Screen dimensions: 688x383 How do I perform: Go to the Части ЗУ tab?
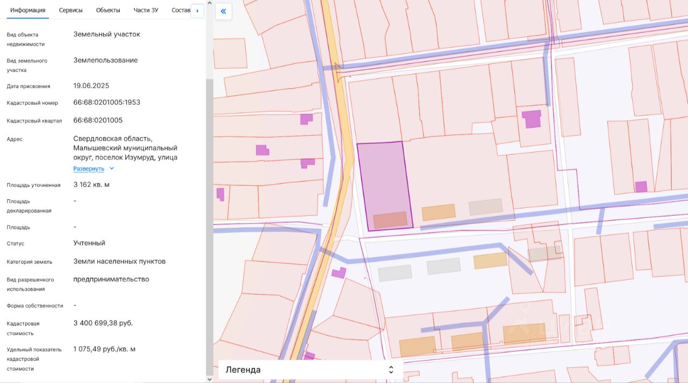(146, 10)
